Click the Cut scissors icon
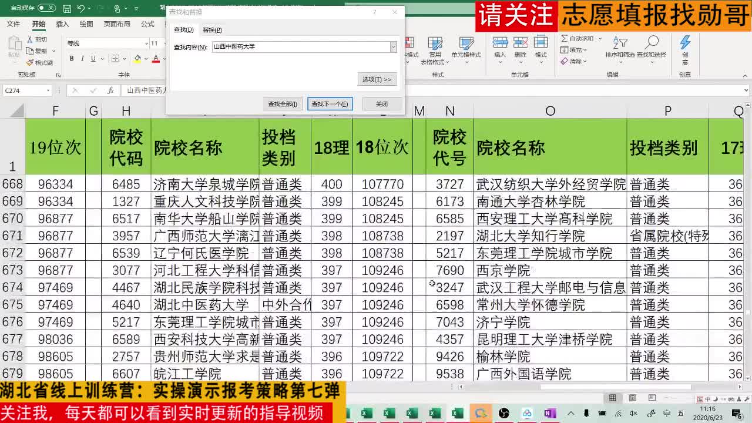Viewport: 752px width, 423px height. point(29,39)
